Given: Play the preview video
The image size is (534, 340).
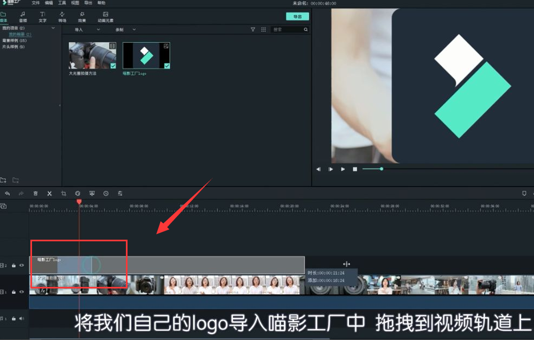Looking at the screenshot, I should point(343,169).
